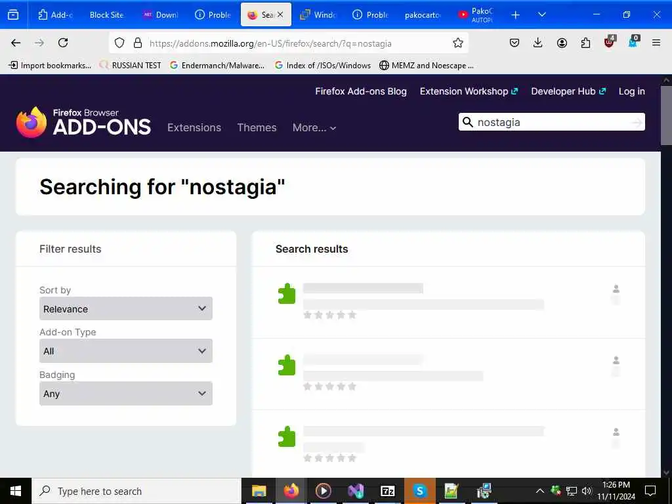Click the site security padlock icon
This screenshot has width=672, height=504.
138,43
